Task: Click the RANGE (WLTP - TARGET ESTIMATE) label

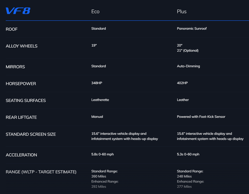Action: point(41,172)
